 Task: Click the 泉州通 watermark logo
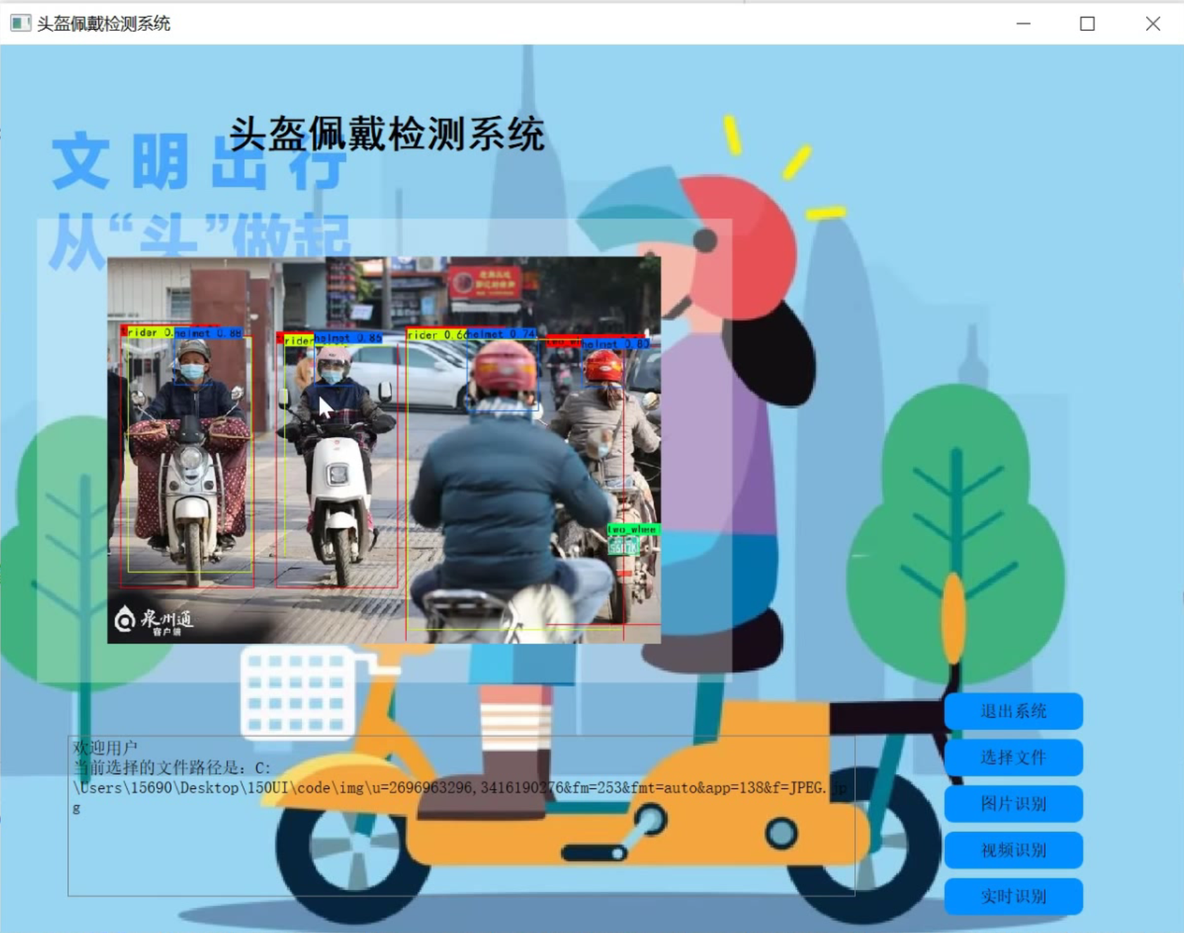point(153,620)
